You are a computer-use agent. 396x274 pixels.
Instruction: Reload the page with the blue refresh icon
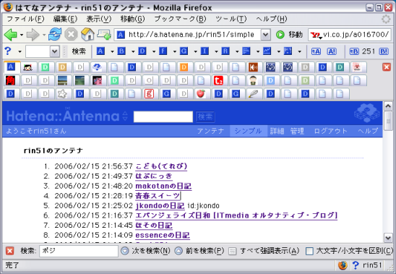click(55, 35)
